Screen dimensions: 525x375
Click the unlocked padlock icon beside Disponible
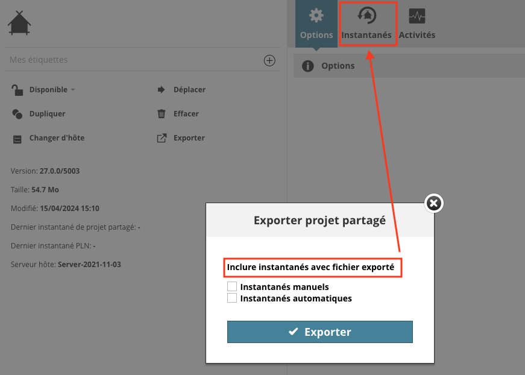tap(17, 90)
